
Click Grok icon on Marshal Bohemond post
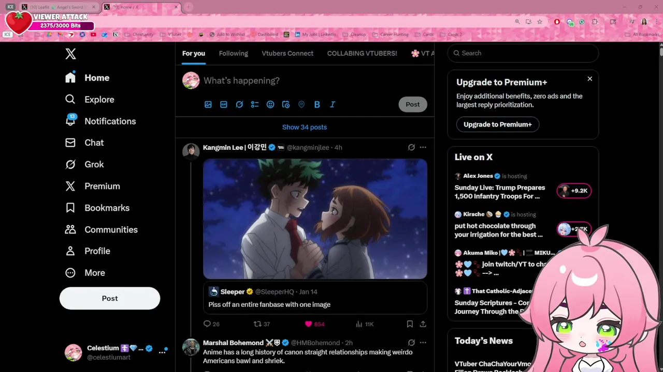tap(411, 343)
